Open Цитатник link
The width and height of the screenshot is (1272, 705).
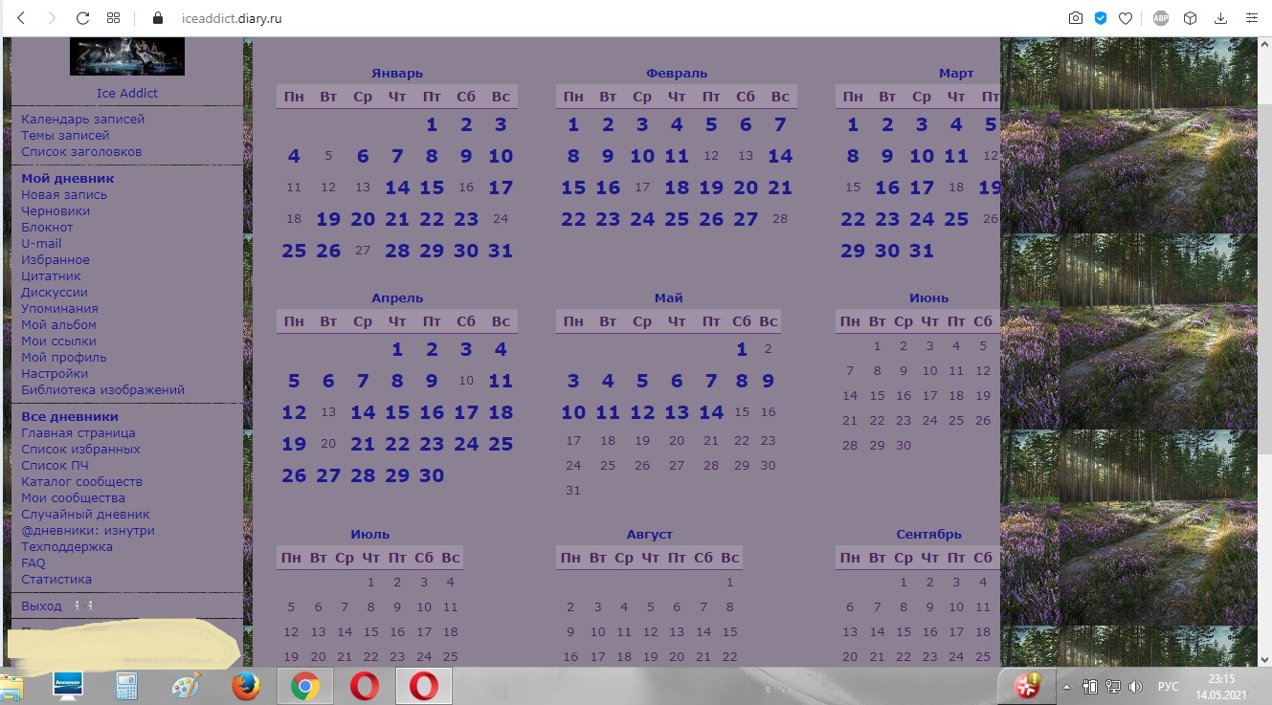[52, 275]
